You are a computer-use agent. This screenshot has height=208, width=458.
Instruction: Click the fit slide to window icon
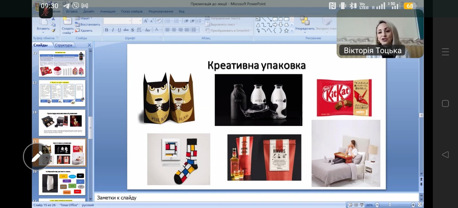(x=420, y=205)
